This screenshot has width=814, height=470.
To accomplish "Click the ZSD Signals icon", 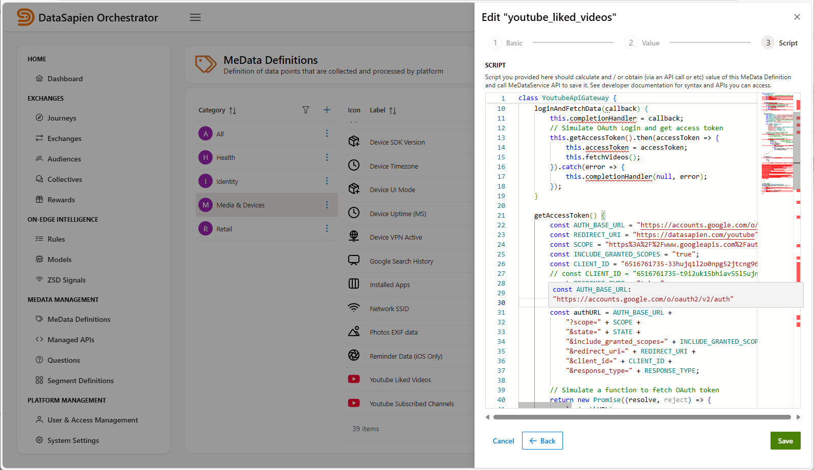I will click(39, 279).
